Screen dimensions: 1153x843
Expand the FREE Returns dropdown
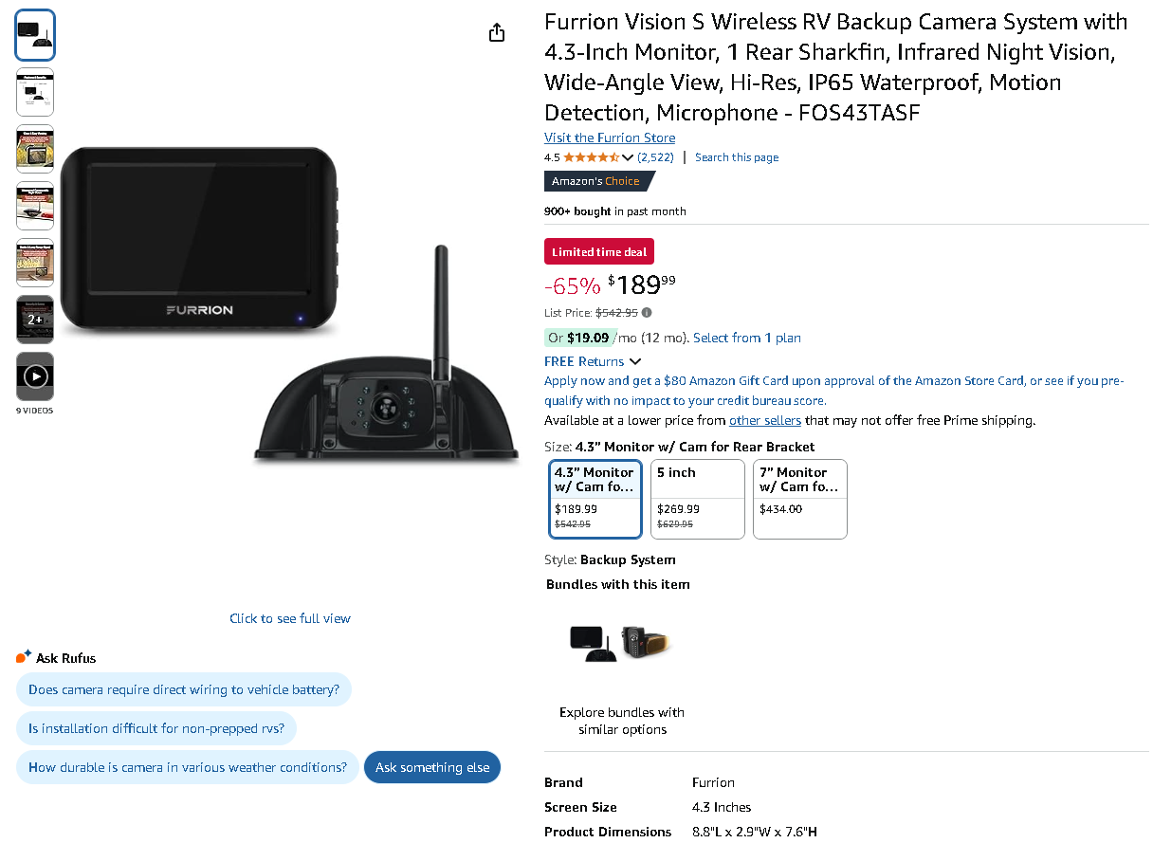point(634,361)
